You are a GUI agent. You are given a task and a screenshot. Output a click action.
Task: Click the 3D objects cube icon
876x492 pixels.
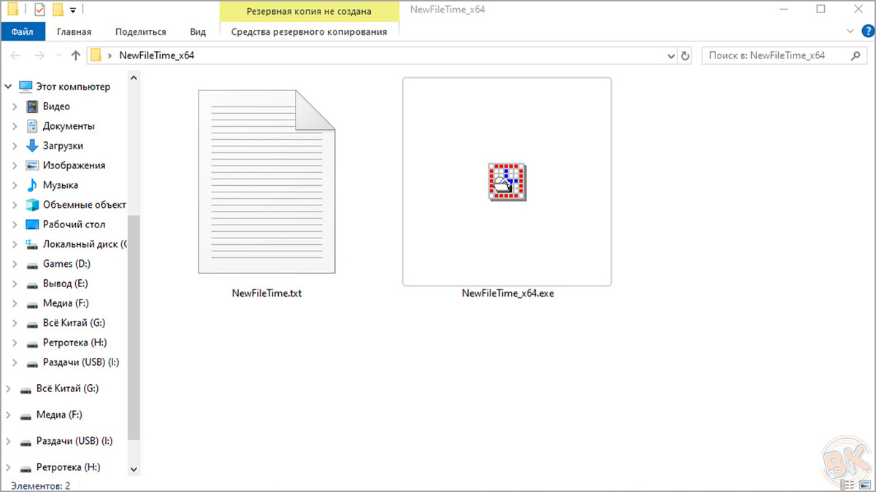click(x=32, y=205)
